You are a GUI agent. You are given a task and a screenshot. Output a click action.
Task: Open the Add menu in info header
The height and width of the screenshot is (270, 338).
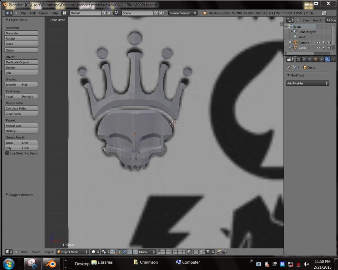(x=32, y=13)
